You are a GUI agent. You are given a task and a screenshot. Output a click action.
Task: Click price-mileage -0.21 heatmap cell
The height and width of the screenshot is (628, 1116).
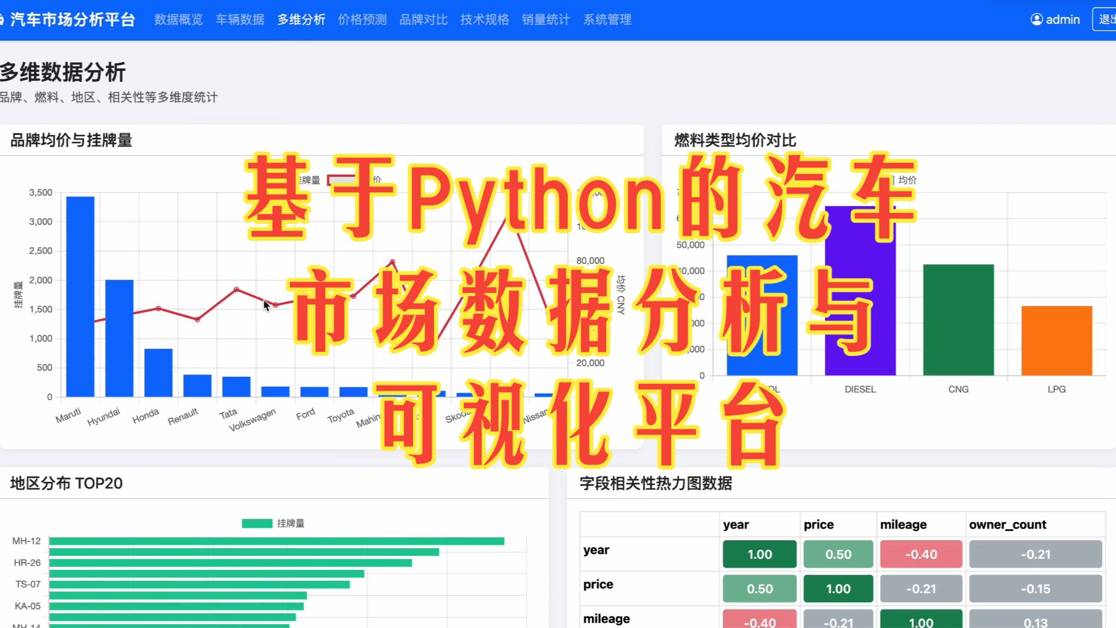point(921,588)
